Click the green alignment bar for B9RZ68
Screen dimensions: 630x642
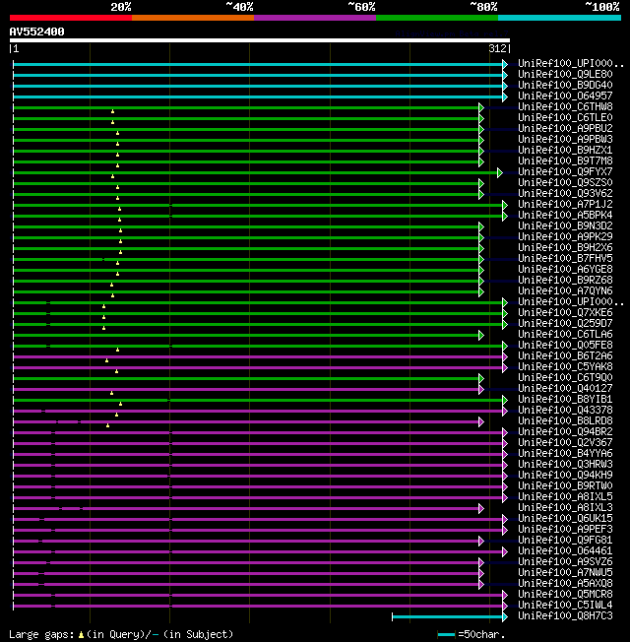246,281
